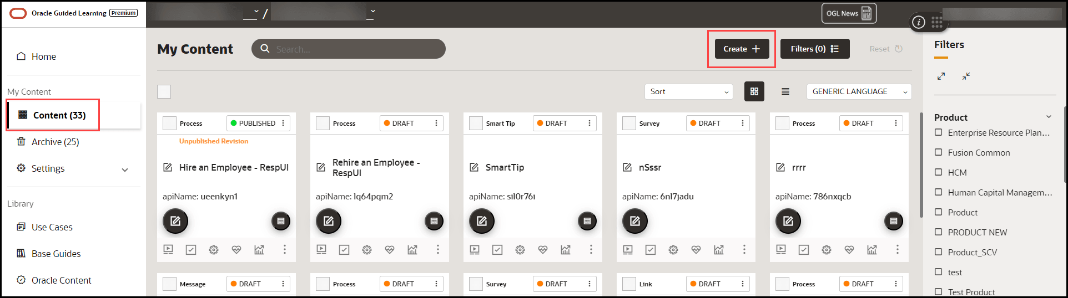This screenshot has width=1068, height=298.
Task: Open analytics chart on nSssr card
Action: point(719,250)
